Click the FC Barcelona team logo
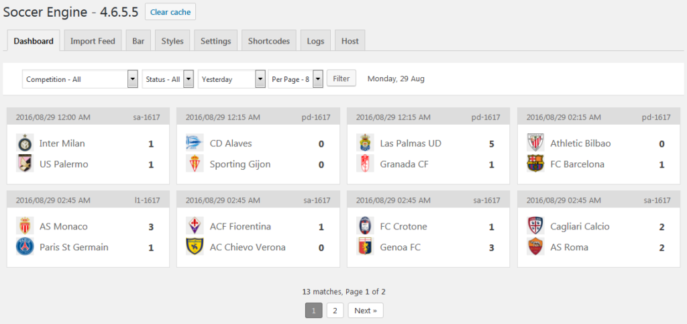687x324 pixels. pyautogui.click(x=535, y=164)
